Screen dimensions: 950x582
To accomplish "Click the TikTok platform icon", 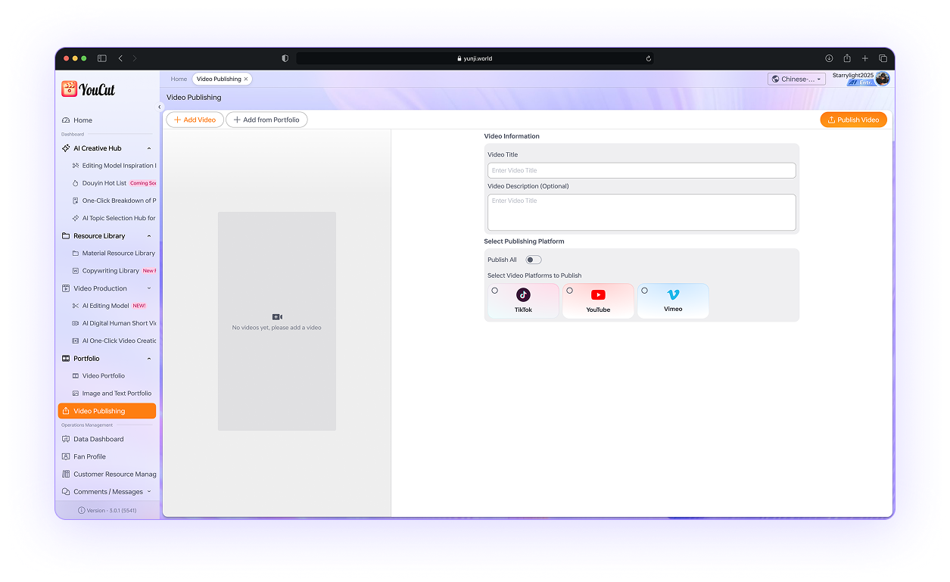I will coord(523,295).
